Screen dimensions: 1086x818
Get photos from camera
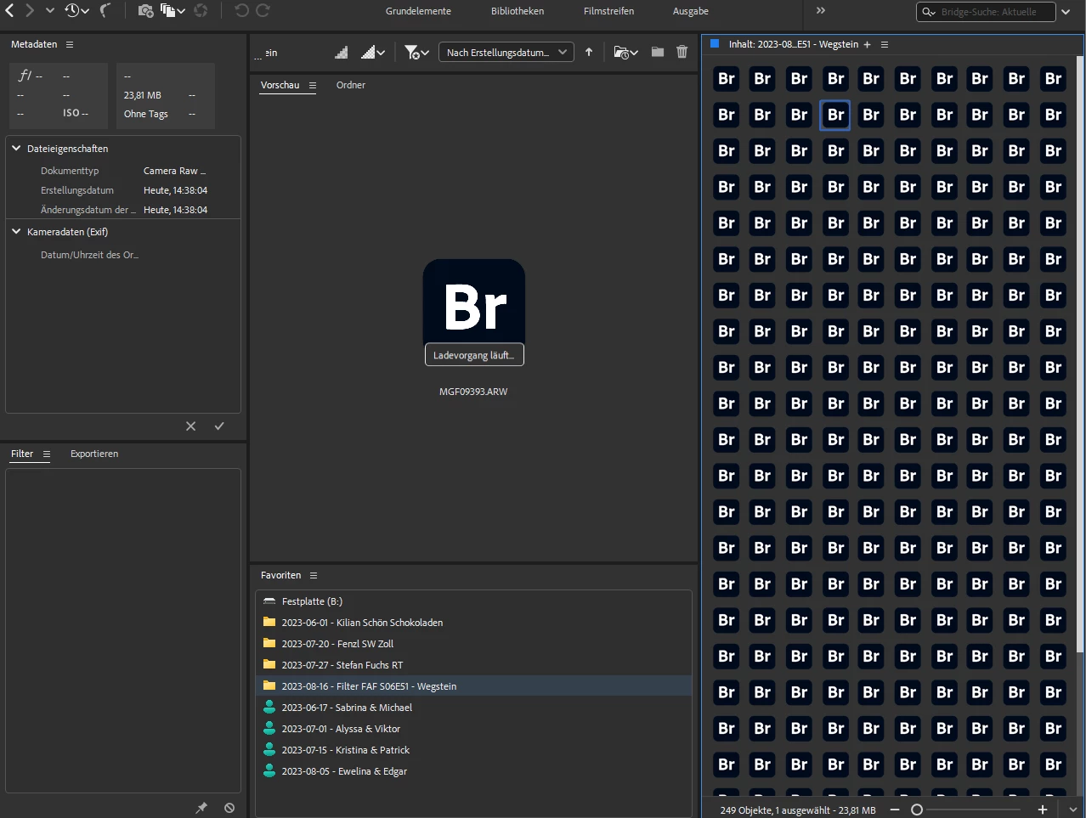(x=145, y=11)
